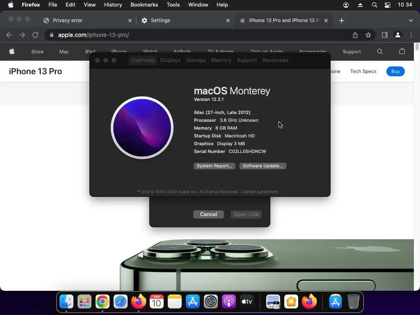Open Launchpad from the Dock
Screen dimensions: 420x315
84,301
